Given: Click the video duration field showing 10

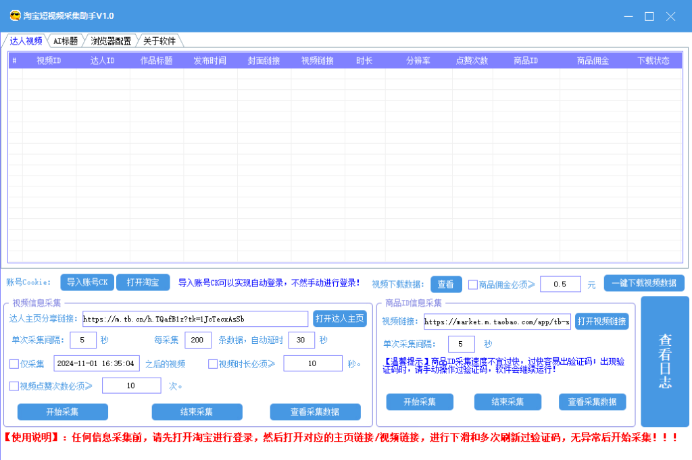Looking at the screenshot, I should point(312,363).
